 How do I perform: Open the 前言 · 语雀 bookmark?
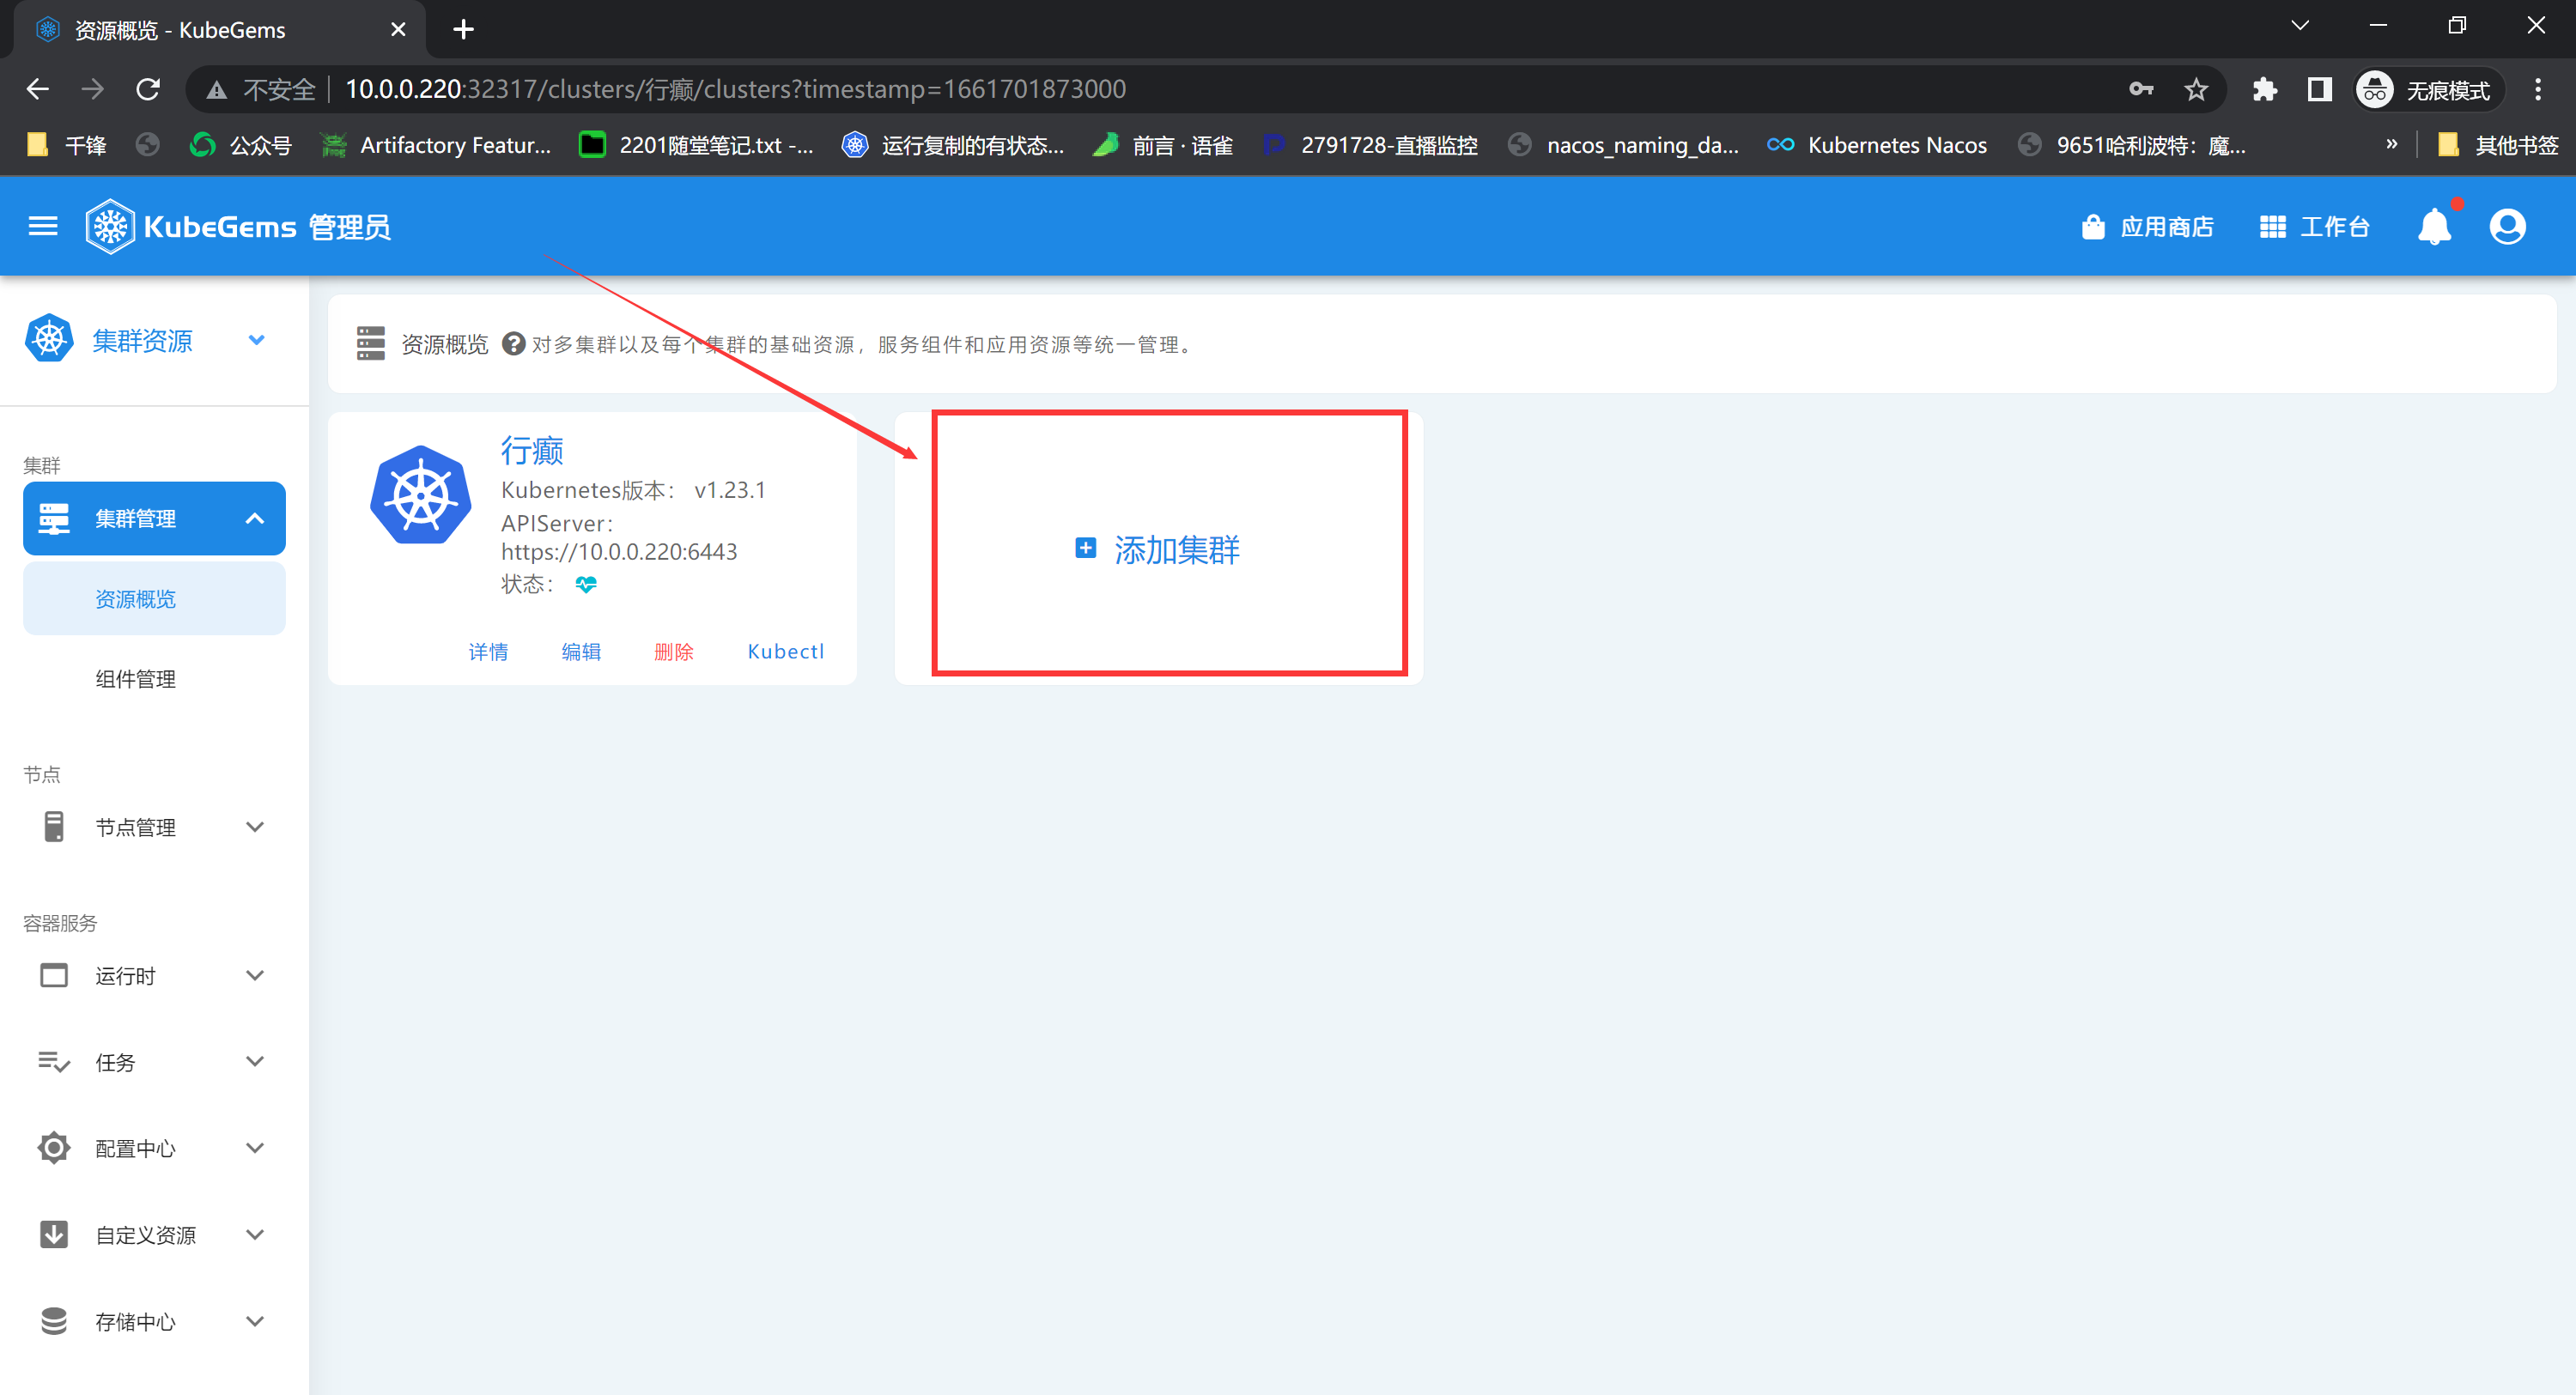tap(1163, 146)
